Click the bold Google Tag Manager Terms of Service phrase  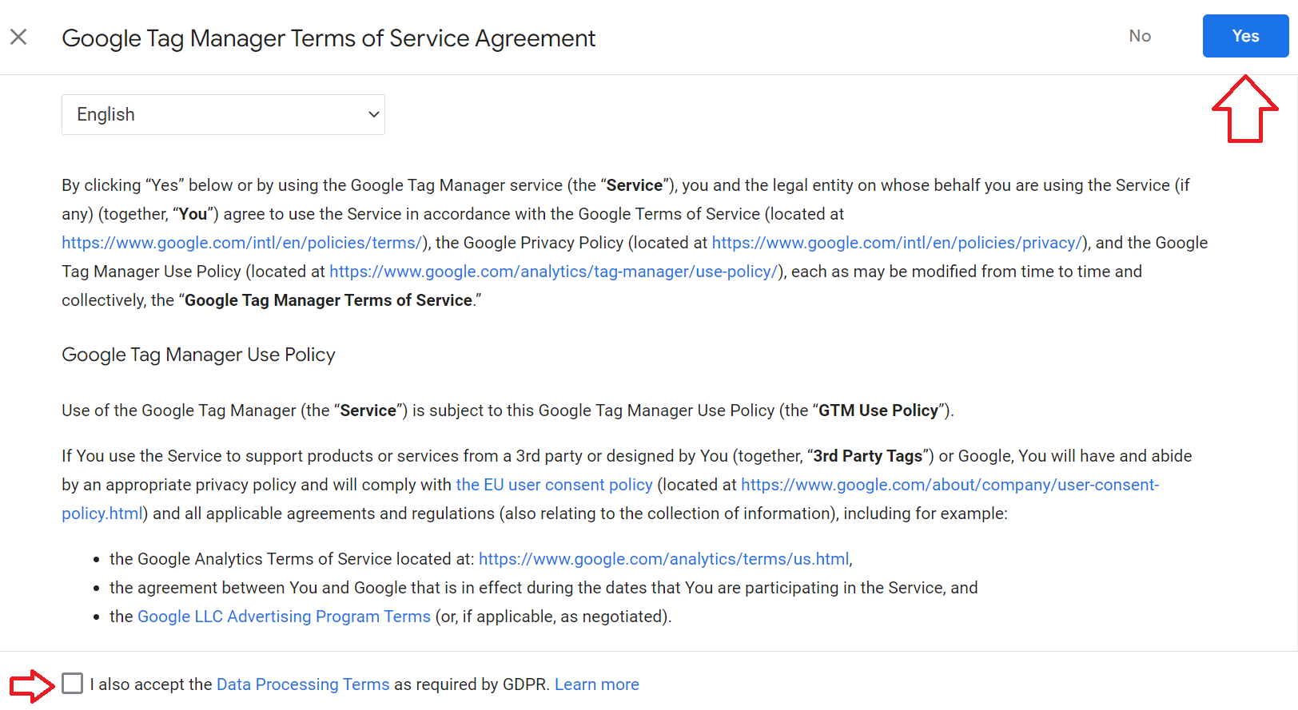pos(328,300)
